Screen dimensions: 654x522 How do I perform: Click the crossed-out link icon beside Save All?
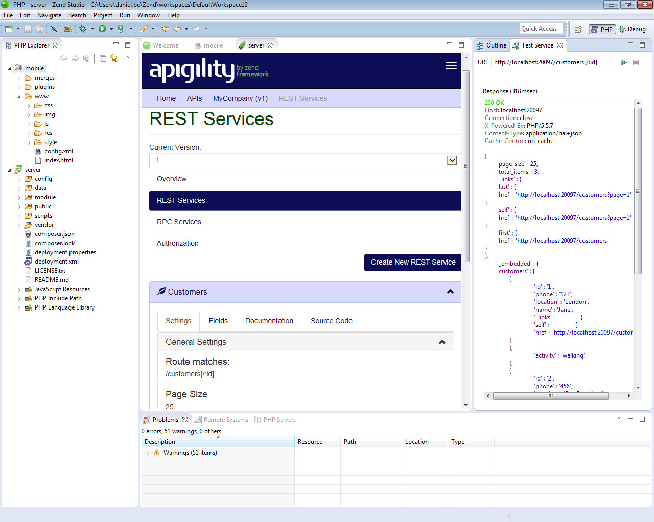(53, 29)
